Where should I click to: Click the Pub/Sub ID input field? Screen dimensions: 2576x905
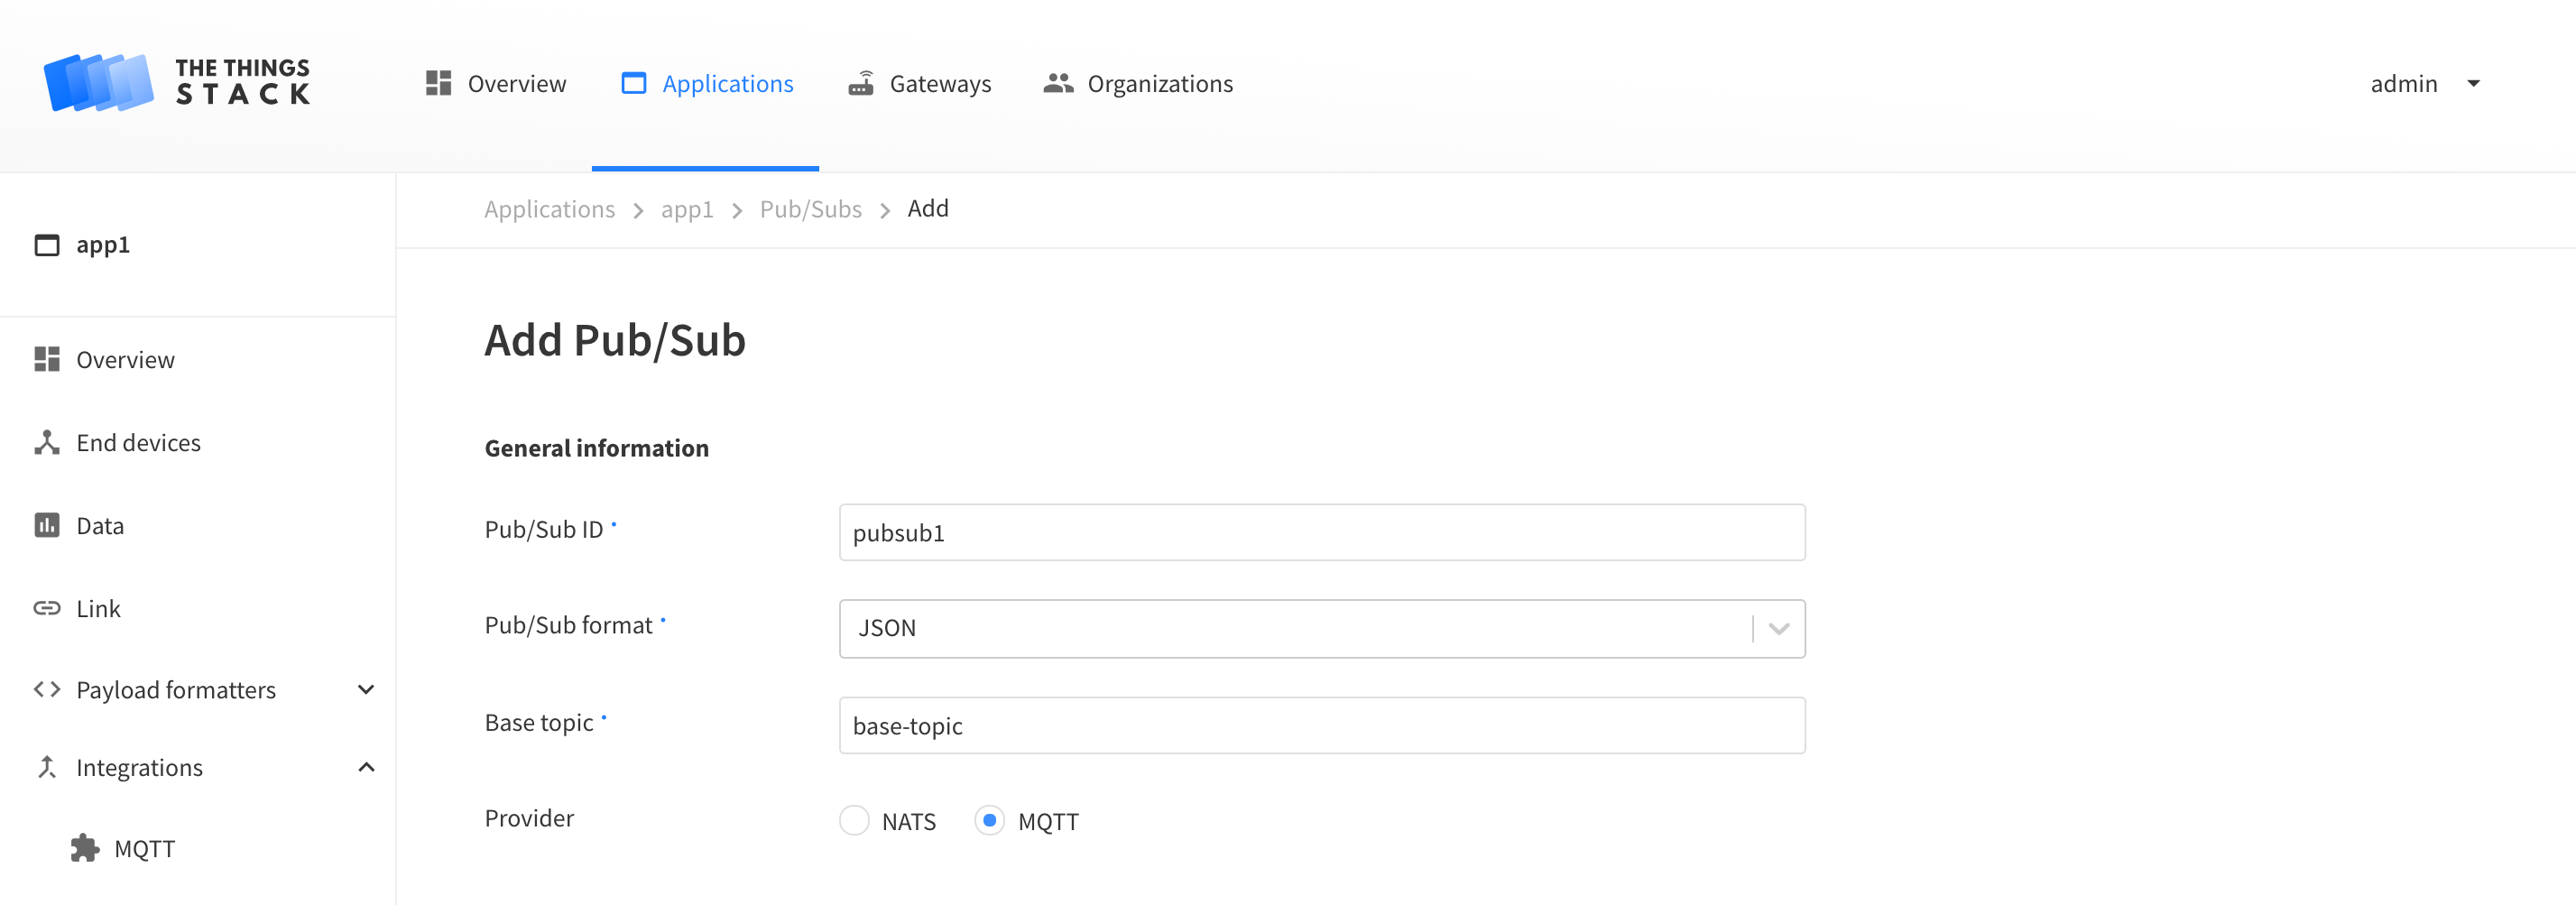pos(1321,533)
